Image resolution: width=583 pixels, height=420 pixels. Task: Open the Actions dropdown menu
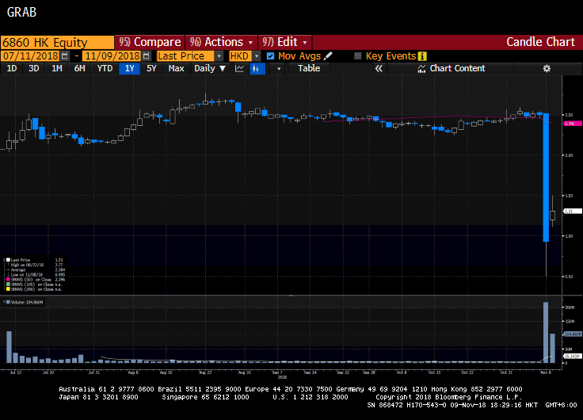(221, 42)
